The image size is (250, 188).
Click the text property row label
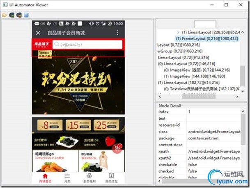click(162, 119)
